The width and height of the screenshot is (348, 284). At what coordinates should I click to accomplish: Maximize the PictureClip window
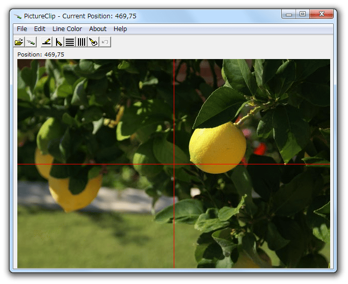pos(302,14)
